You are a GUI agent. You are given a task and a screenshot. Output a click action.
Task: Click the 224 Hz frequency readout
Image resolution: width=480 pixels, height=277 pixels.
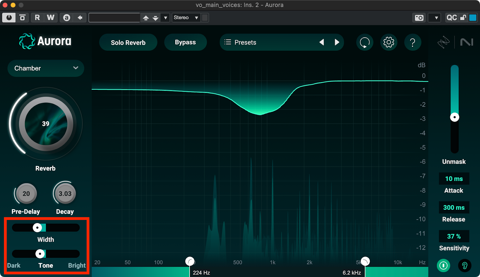coord(201,273)
